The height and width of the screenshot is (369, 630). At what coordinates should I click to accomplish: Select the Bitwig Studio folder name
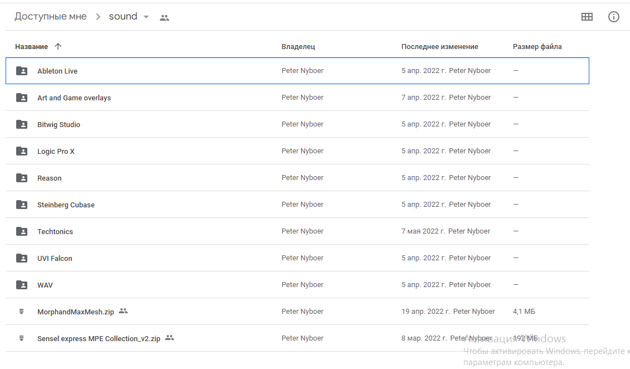(59, 125)
